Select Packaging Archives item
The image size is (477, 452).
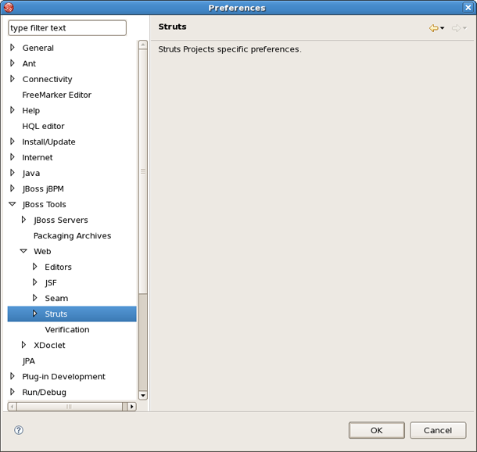[x=73, y=235]
